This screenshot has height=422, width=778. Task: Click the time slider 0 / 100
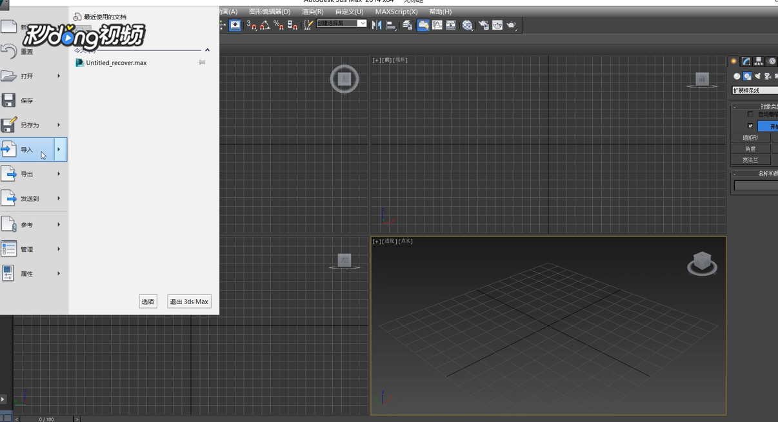tap(46, 419)
